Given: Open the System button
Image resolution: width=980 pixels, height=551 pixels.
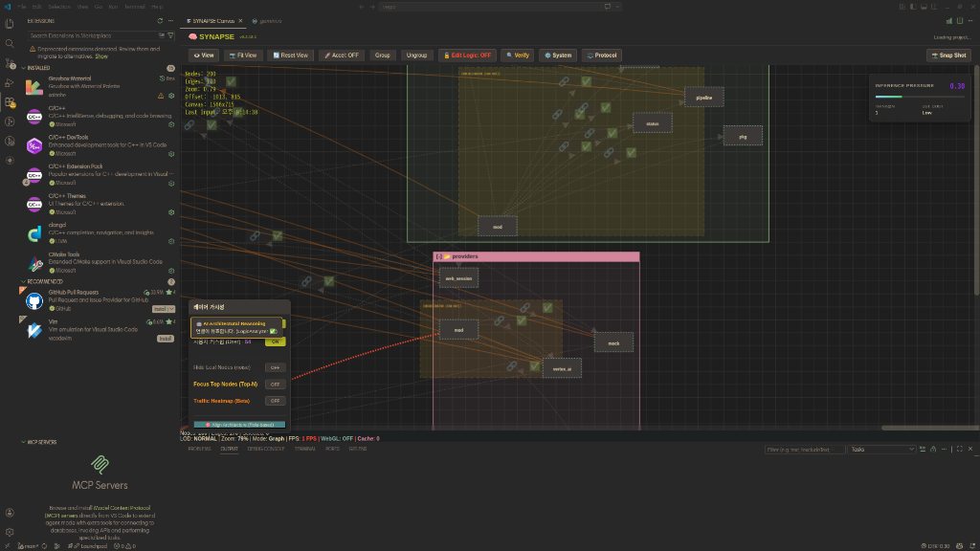Looking at the screenshot, I should [558, 55].
